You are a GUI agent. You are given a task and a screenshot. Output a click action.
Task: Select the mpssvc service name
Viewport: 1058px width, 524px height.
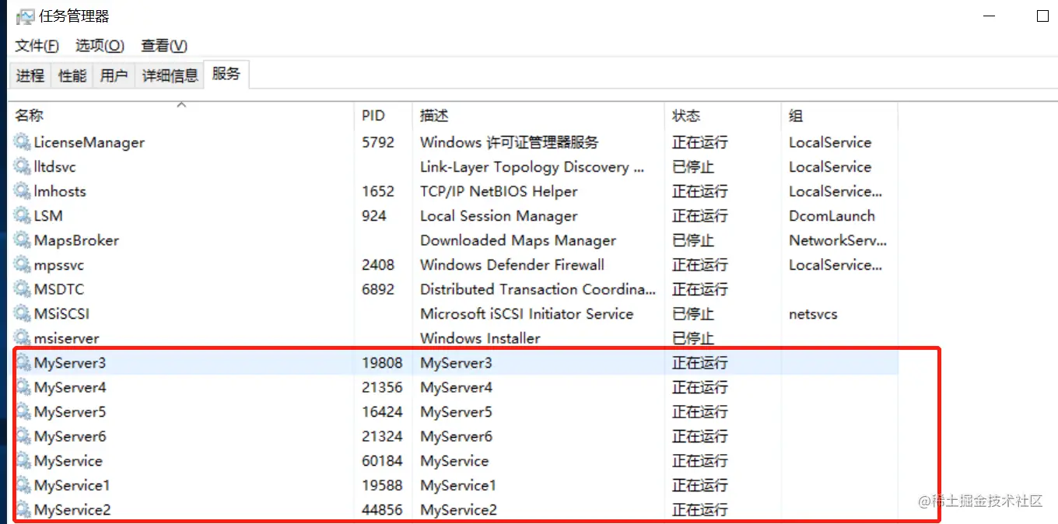click(59, 264)
